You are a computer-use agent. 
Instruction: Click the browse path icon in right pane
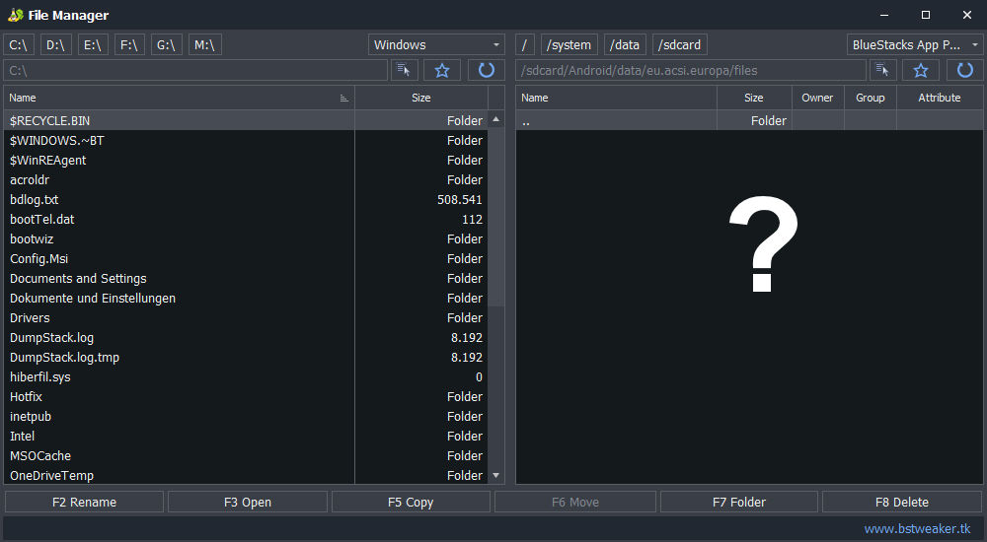click(x=882, y=70)
